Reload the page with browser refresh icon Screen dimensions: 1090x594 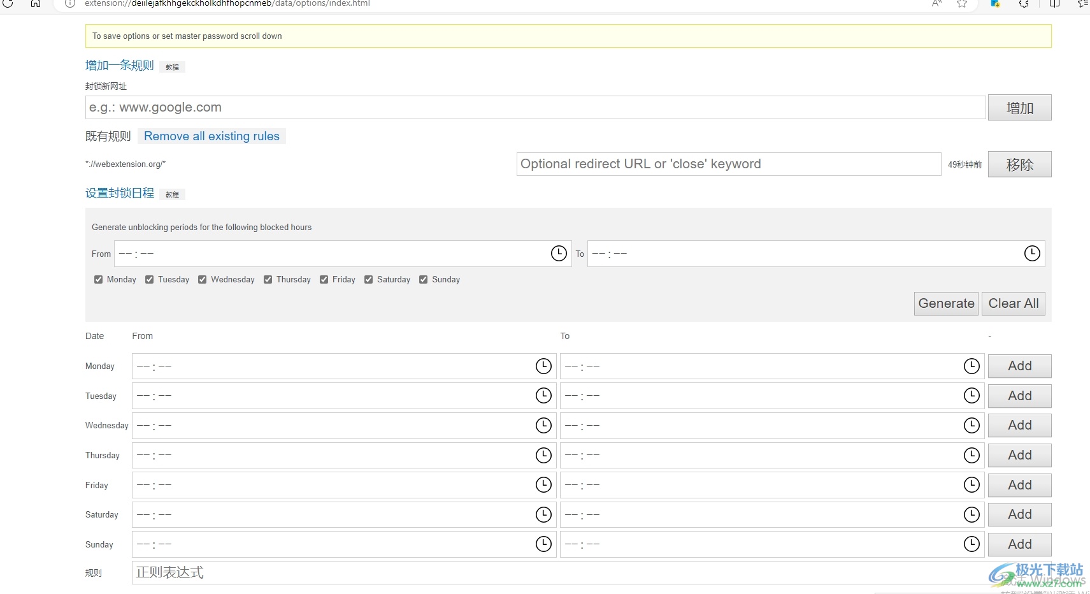click(8, 3)
